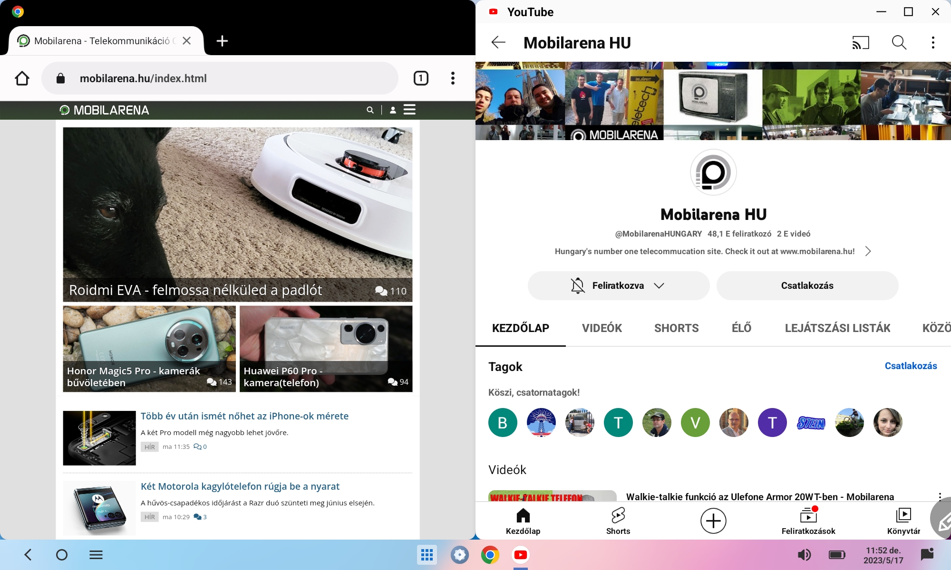The width and height of the screenshot is (951, 570).
Task: Click blue Csatlakozás link in Tagok
Action: point(911,366)
